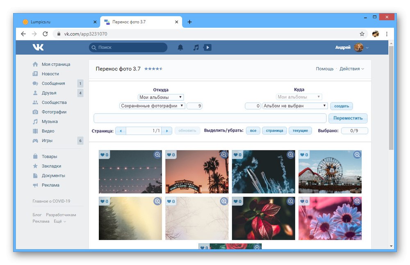410x265 pixels.
Task: Click the heart likes on red leaves photo
Action: [x=237, y=201]
